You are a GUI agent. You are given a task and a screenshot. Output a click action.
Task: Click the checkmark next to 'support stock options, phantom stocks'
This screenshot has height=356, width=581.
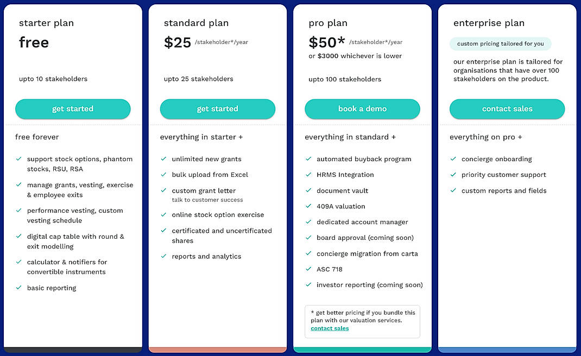pos(18,159)
